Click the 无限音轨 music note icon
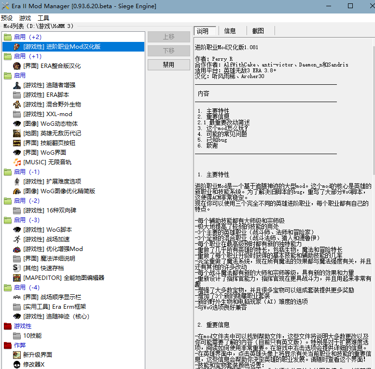 (x=17, y=162)
